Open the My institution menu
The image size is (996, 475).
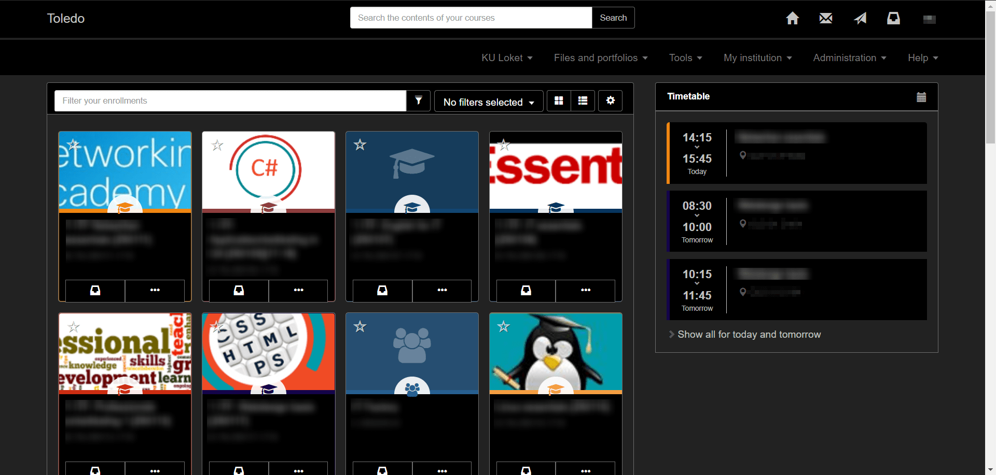pyautogui.click(x=757, y=57)
